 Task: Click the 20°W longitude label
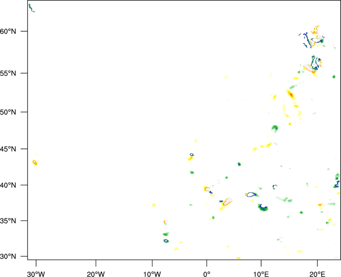point(95,274)
